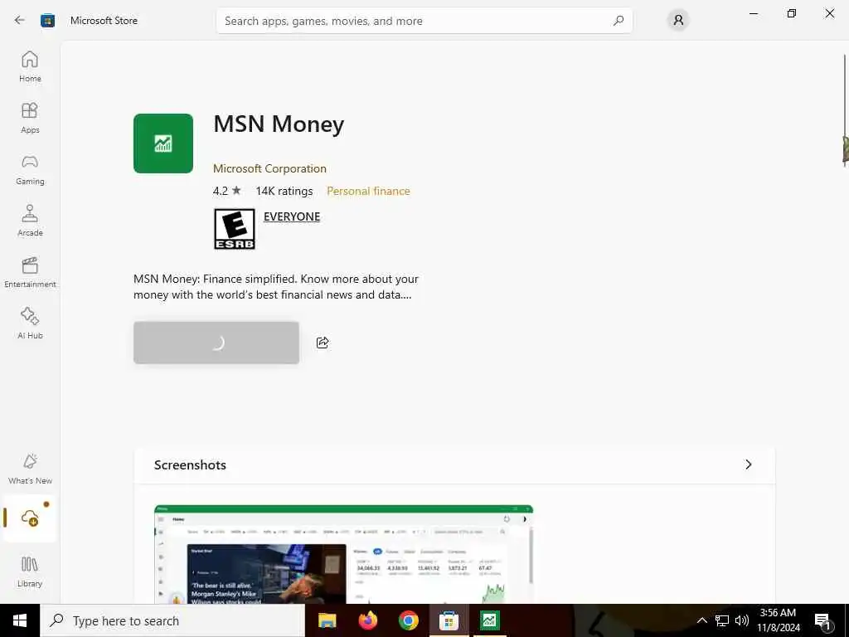Open the Downloads cloud icon in sidebar
The image size is (849, 637).
30,518
